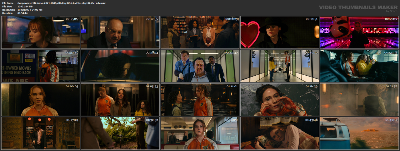The image size is (400, 151).
Task: Select the bowling alley frame at 00:27:19
Action: pyautogui.click(x=359, y=32)
